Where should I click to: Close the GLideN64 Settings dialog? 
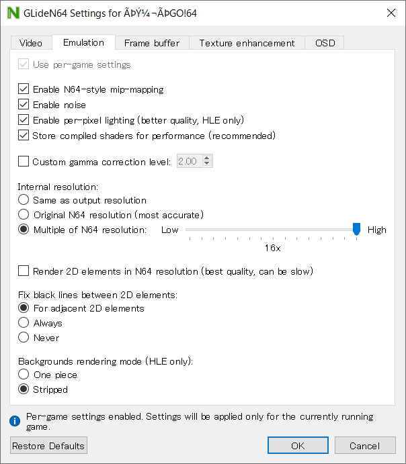pos(391,13)
